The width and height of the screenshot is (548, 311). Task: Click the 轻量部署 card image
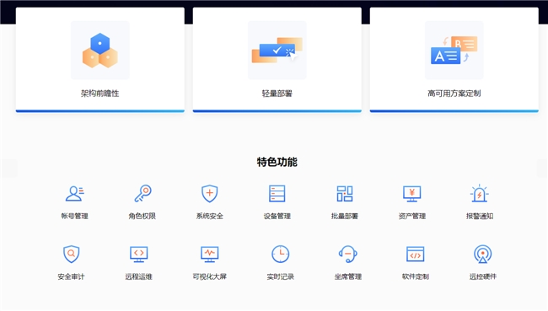[277, 50]
